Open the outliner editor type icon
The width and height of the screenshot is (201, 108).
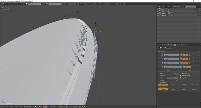(x=159, y=6)
